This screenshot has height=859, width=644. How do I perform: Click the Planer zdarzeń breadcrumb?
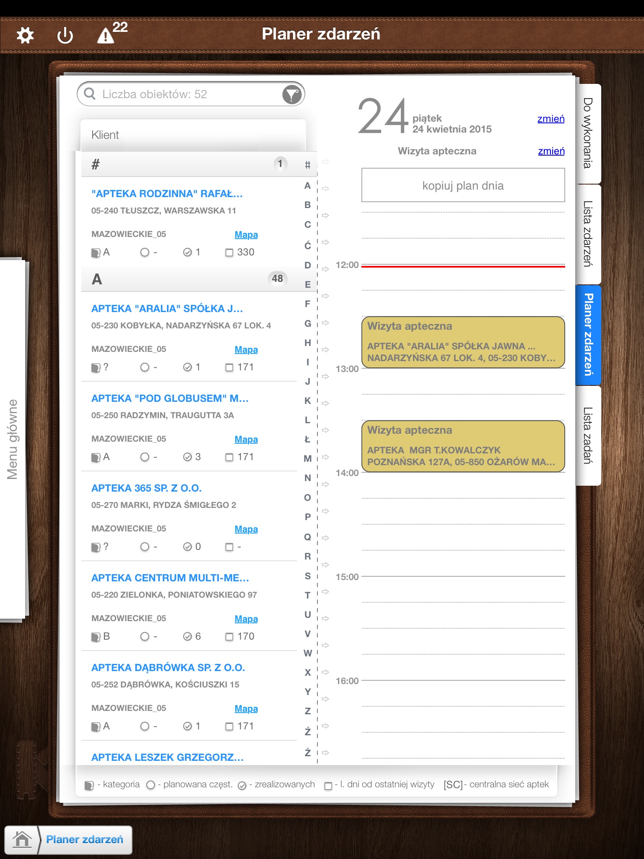click(85, 839)
